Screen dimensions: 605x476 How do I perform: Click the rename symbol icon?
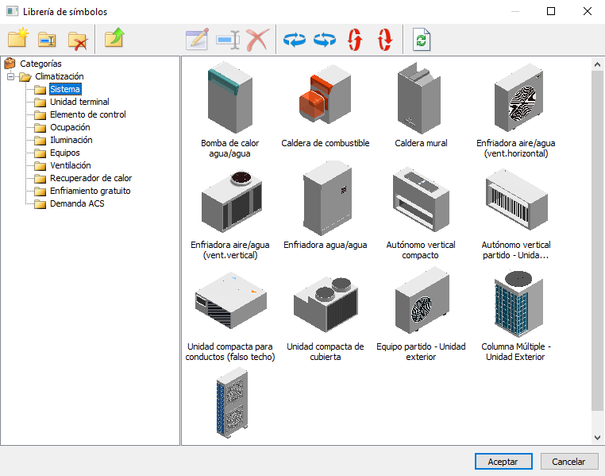click(x=228, y=40)
